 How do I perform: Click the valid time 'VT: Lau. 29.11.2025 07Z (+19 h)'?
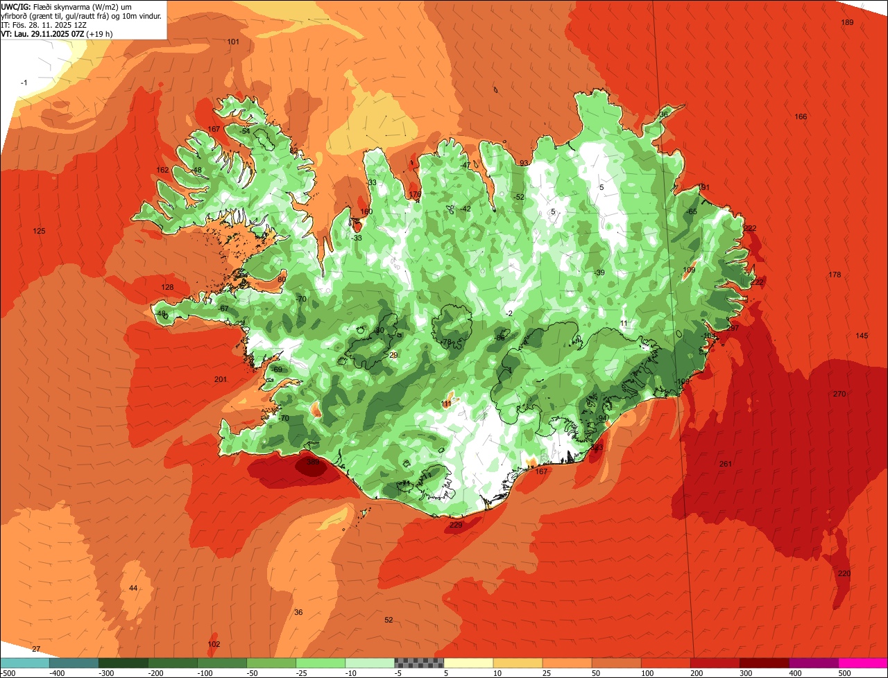(x=57, y=33)
